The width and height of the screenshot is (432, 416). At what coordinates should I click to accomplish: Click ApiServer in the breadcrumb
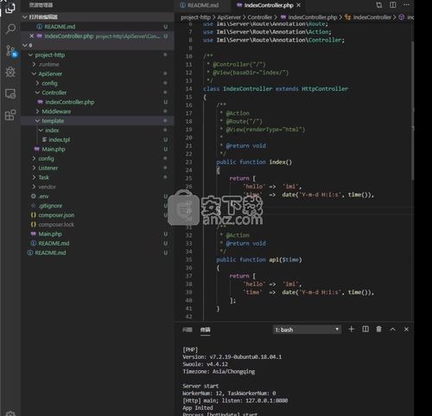(x=229, y=17)
